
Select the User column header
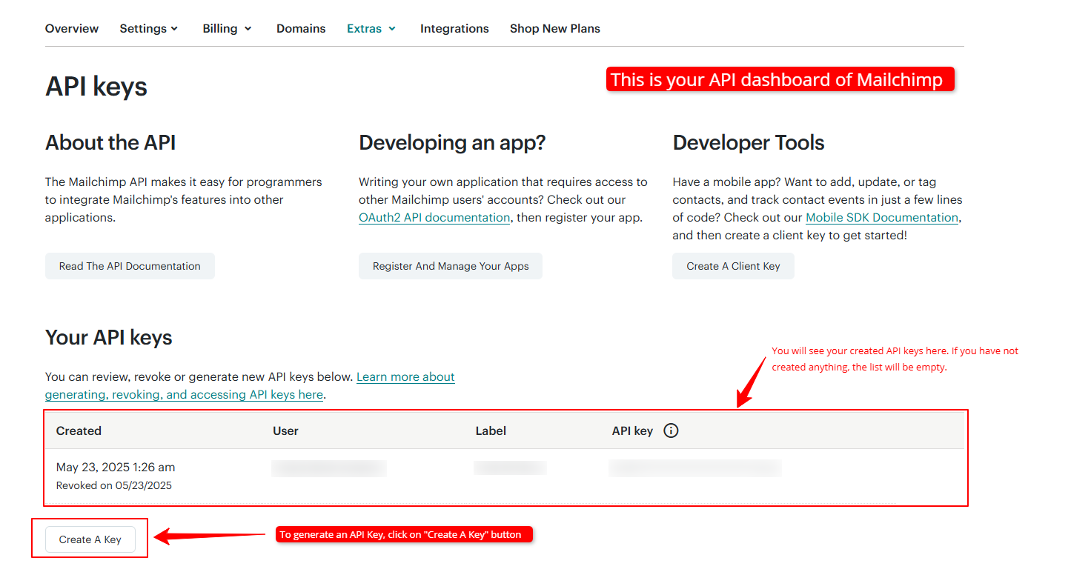[x=285, y=431]
